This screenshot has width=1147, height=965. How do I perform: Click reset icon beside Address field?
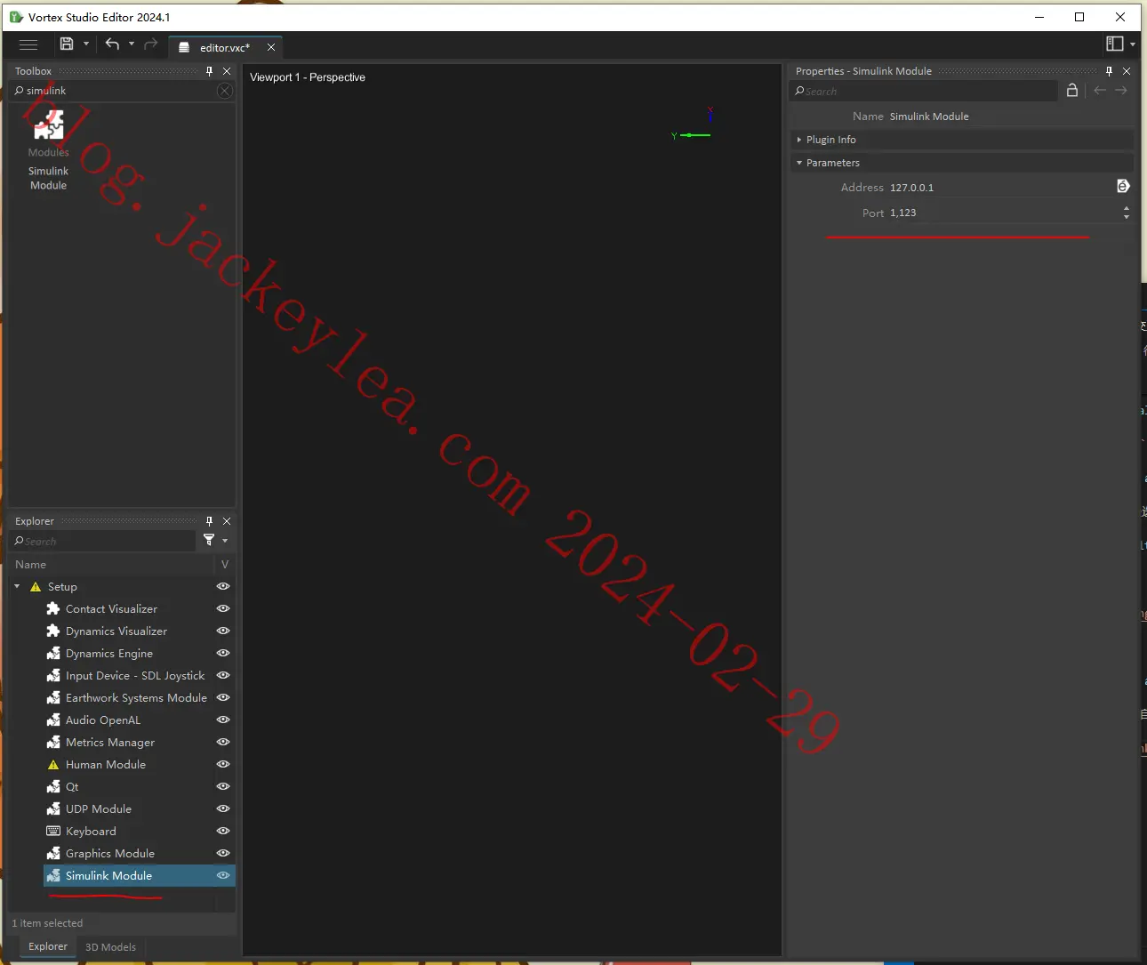click(1123, 186)
